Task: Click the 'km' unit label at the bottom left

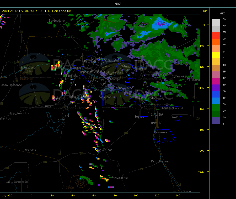Action: tap(4, 196)
